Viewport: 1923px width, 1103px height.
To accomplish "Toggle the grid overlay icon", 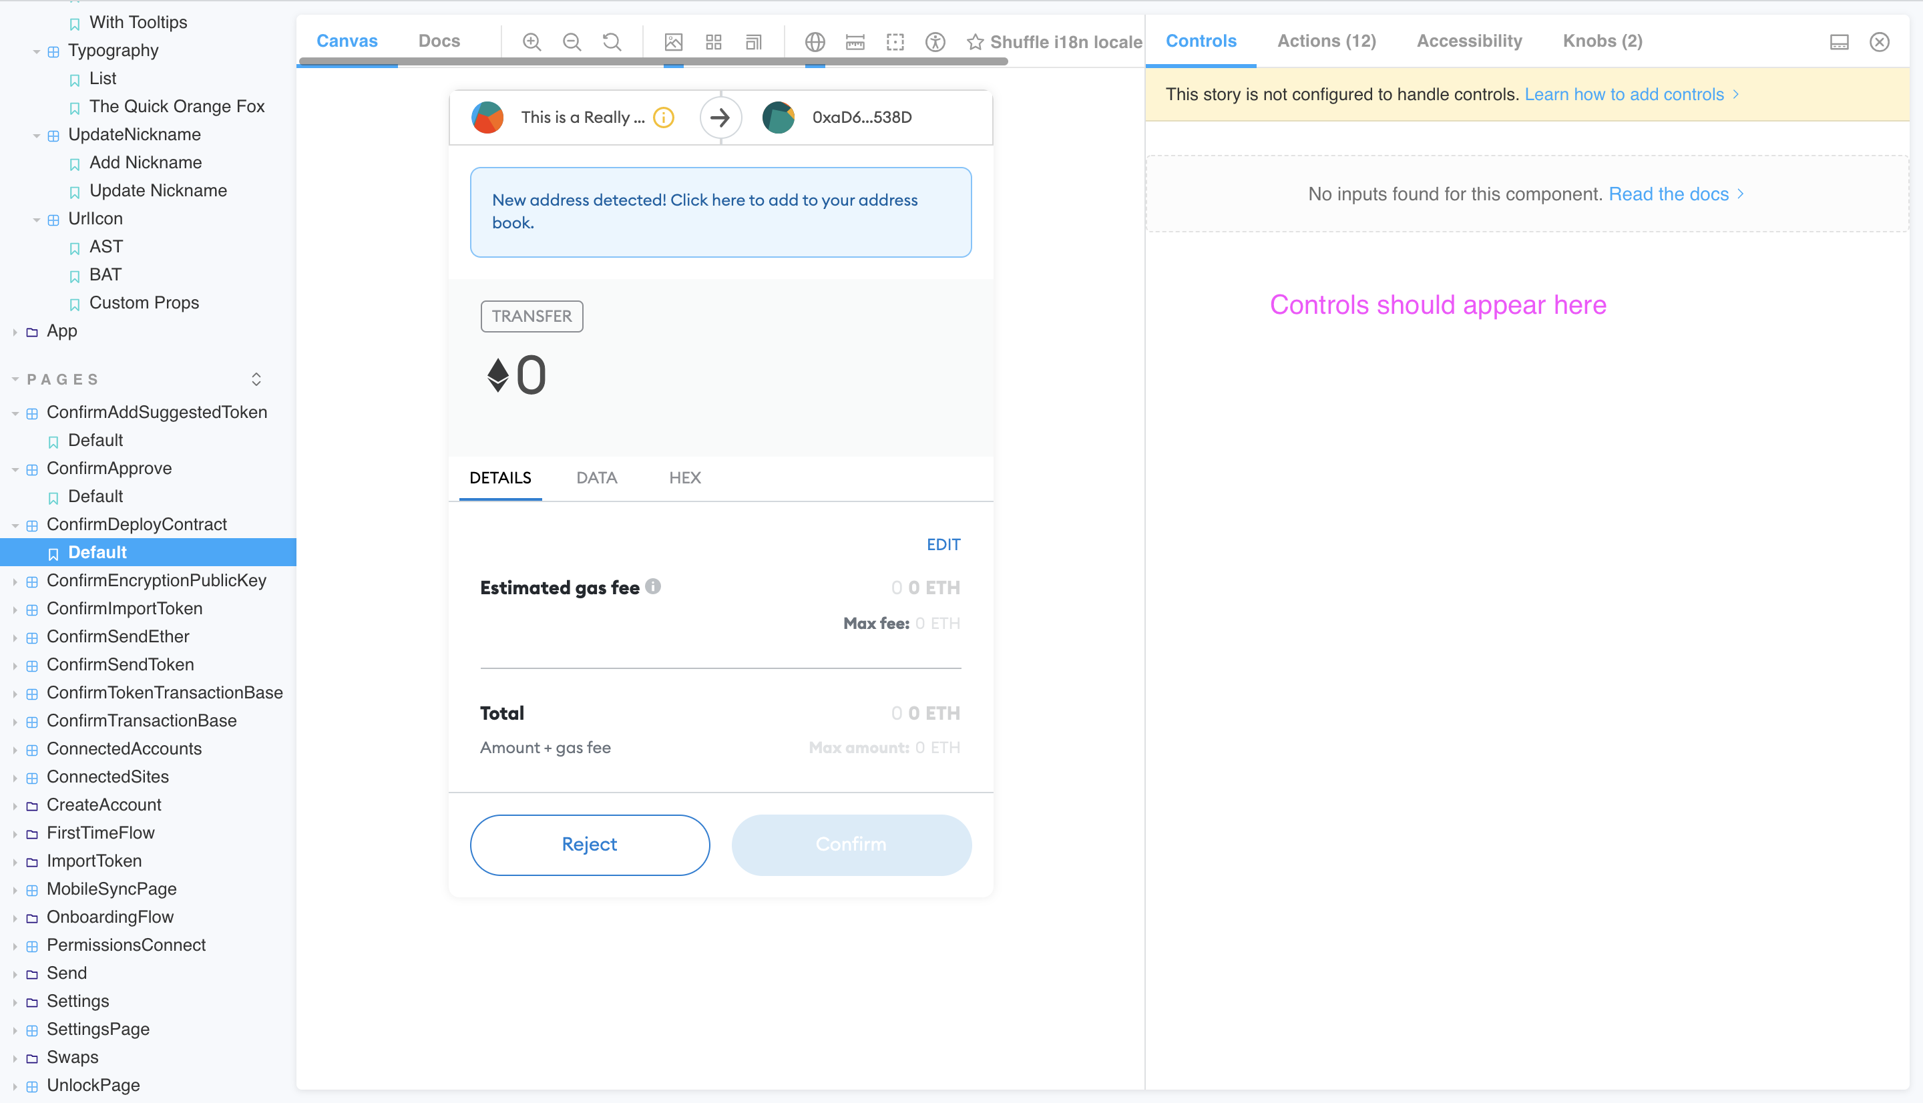I will (712, 41).
